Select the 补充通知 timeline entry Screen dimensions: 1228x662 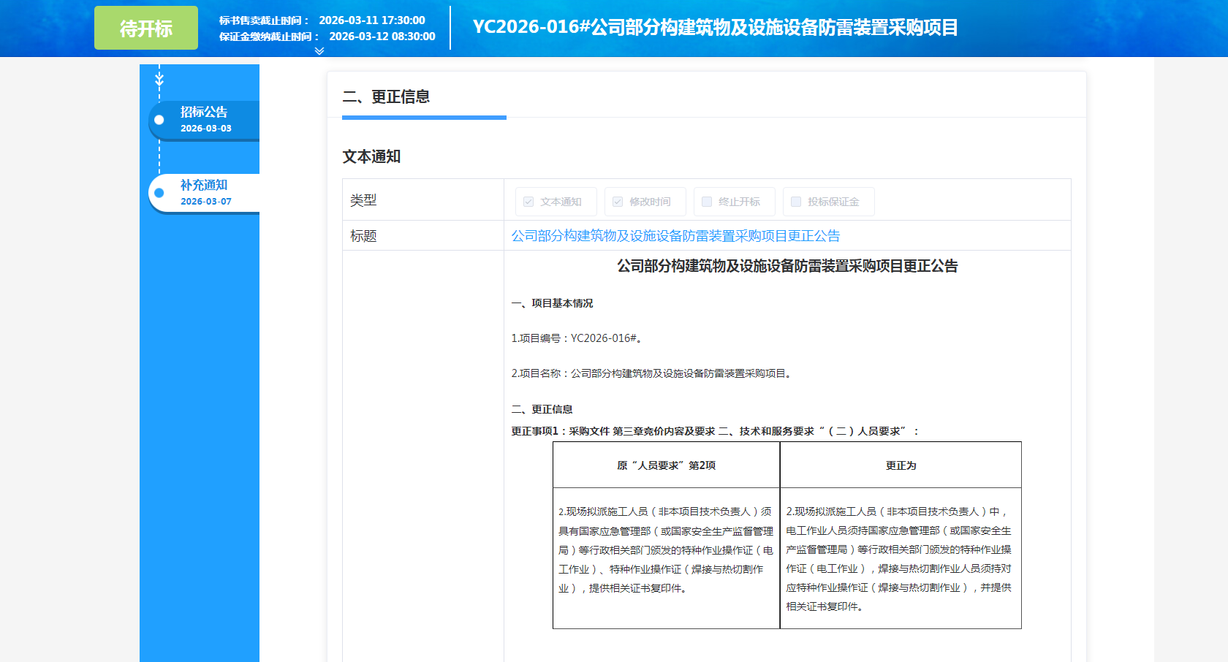click(204, 186)
